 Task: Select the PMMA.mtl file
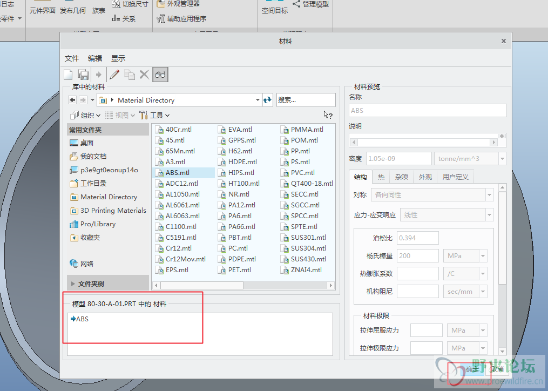(x=302, y=130)
